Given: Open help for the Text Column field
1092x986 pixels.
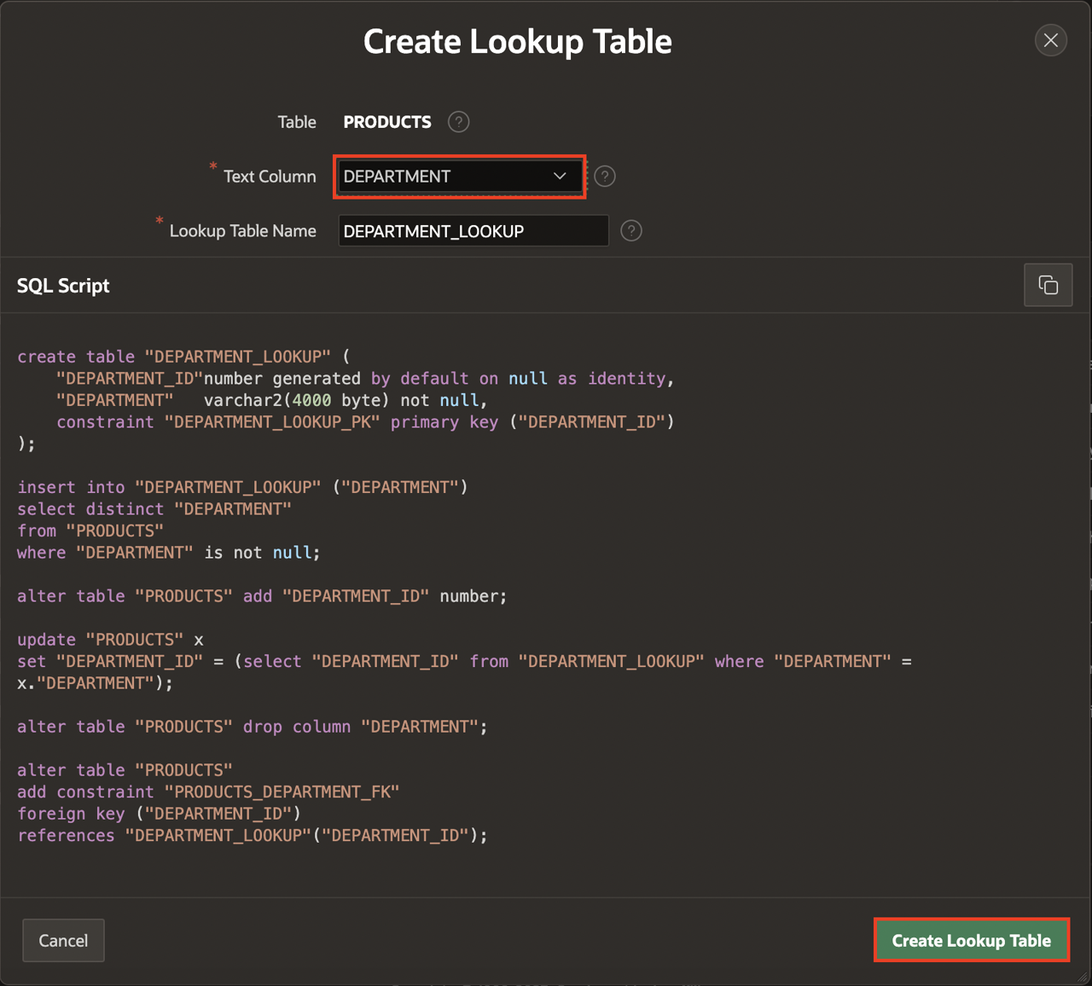Looking at the screenshot, I should click(x=605, y=177).
